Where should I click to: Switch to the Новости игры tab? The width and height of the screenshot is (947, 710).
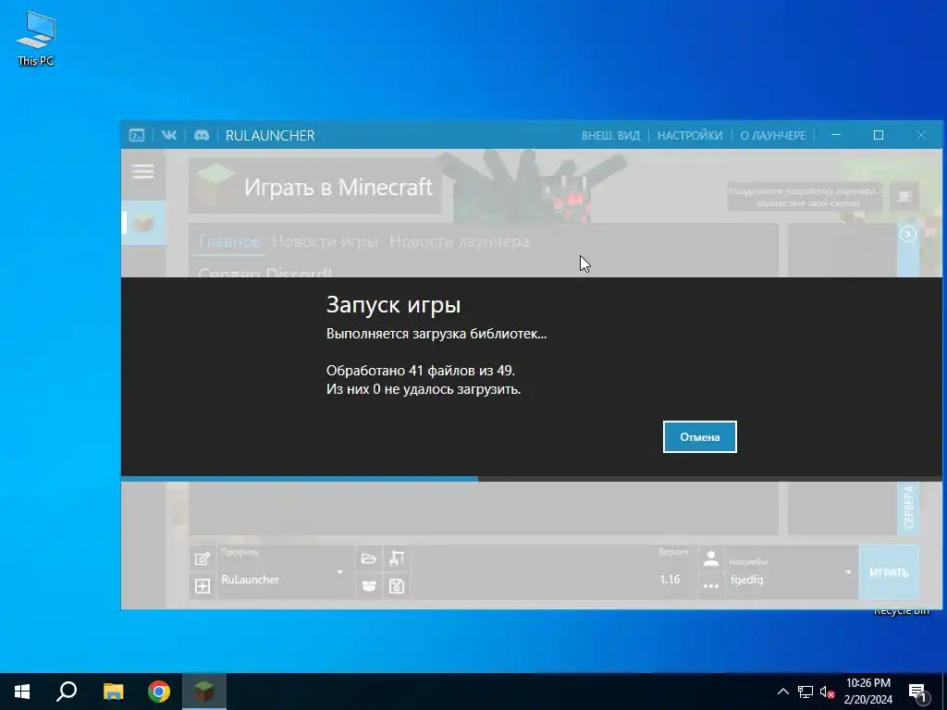click(x=325, y=241)
